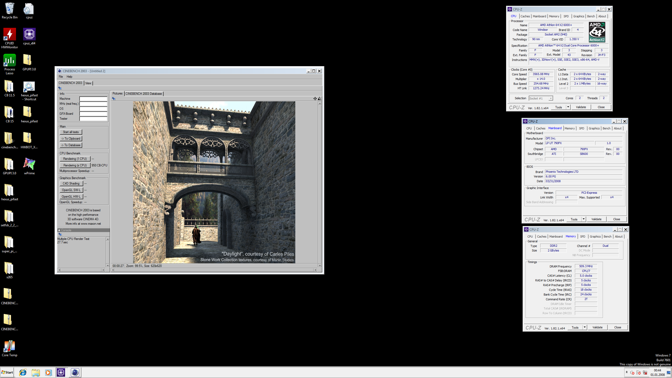The image size is (672, 378).
Task: Select the Pictures tab
Action: [x=117, y=93]
